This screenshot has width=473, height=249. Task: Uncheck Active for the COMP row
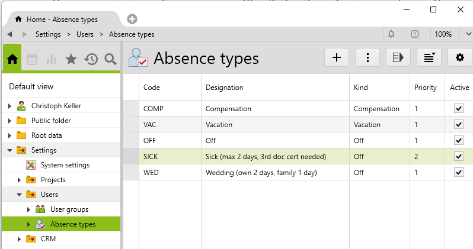[x=458, y=109]
